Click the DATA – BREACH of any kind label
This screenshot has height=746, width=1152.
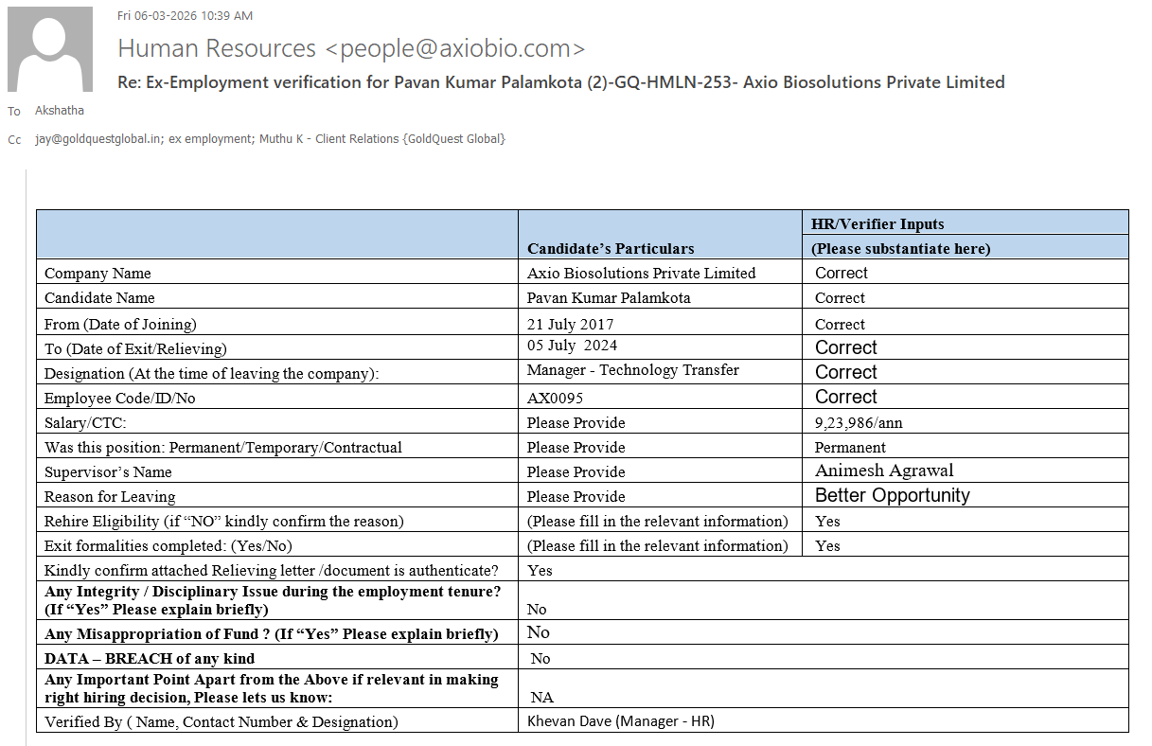pyautogui.click(x=150, y=658)
